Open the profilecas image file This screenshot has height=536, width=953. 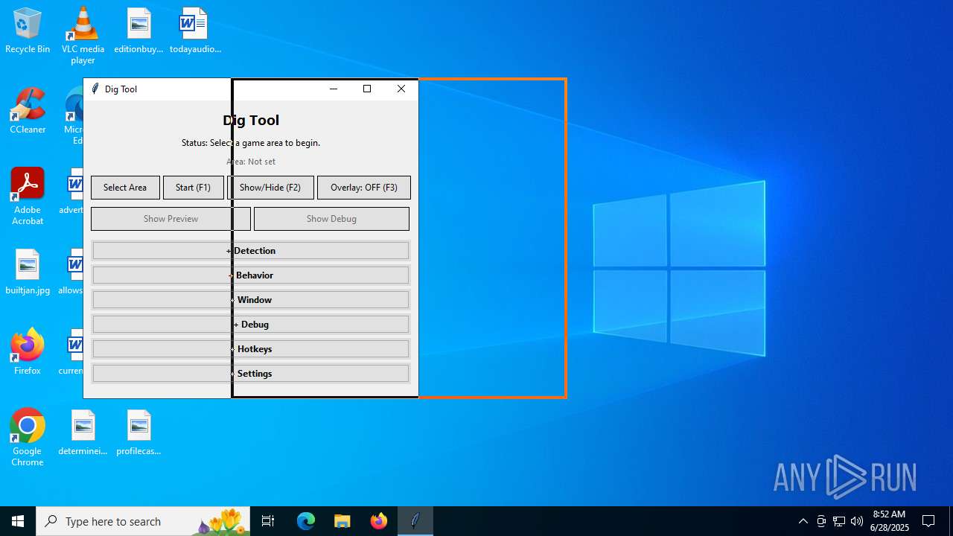coord(138,433)
